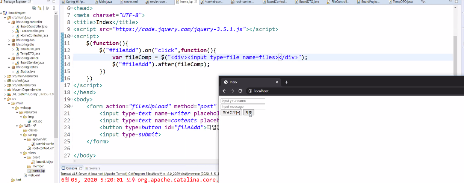Close the Package Explorer view tab
The height and width of the screenshot is (183, 464).
[x=30, y=2]
